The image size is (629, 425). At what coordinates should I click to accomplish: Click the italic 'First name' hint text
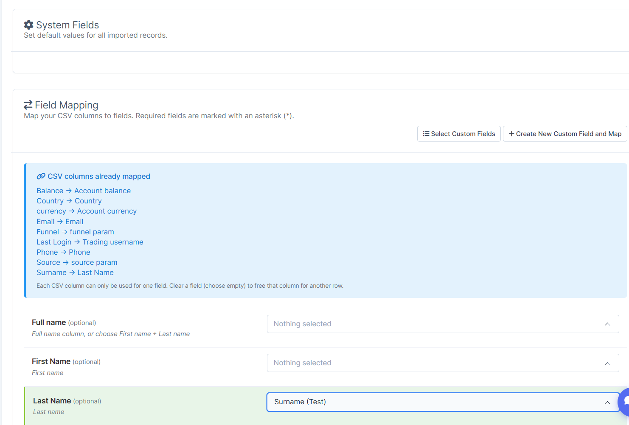point(48,373)
